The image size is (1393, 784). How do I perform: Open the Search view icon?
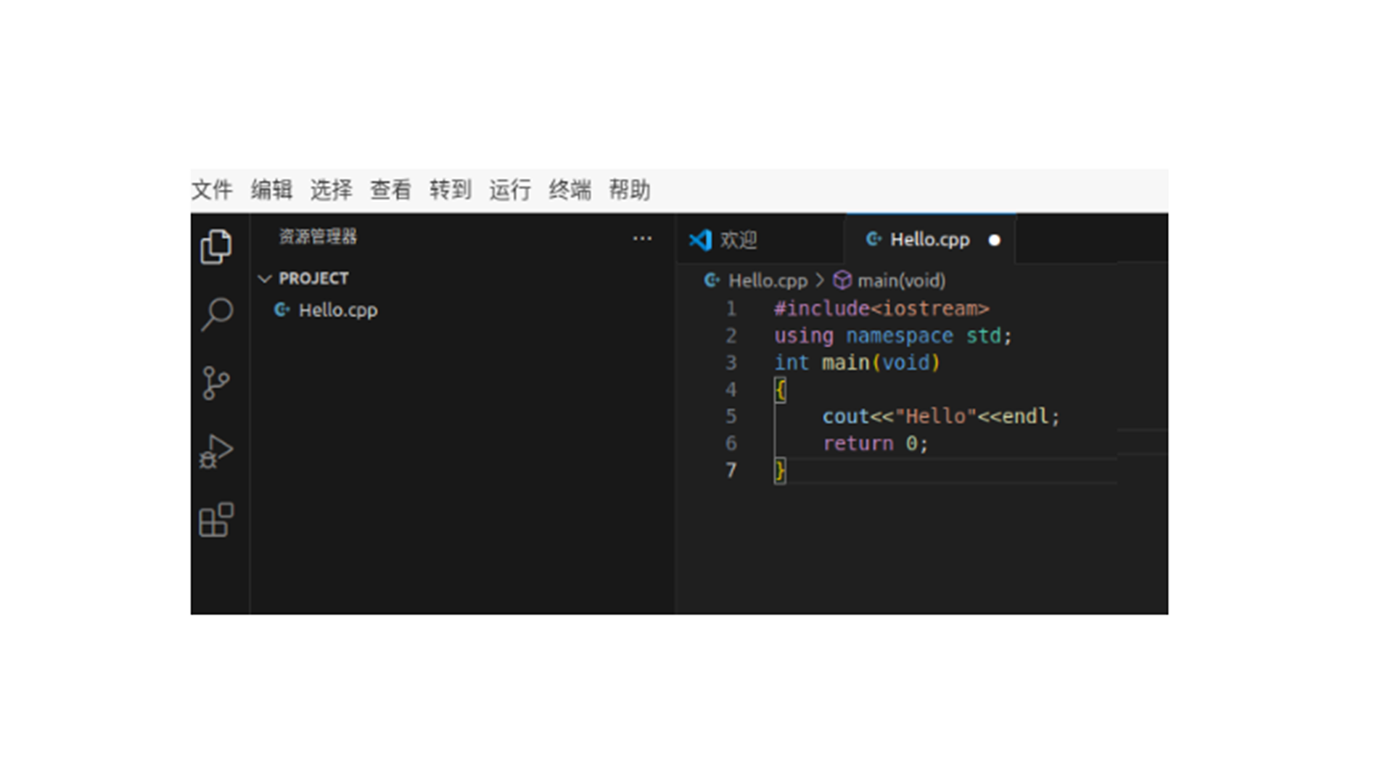click(215, 314)
